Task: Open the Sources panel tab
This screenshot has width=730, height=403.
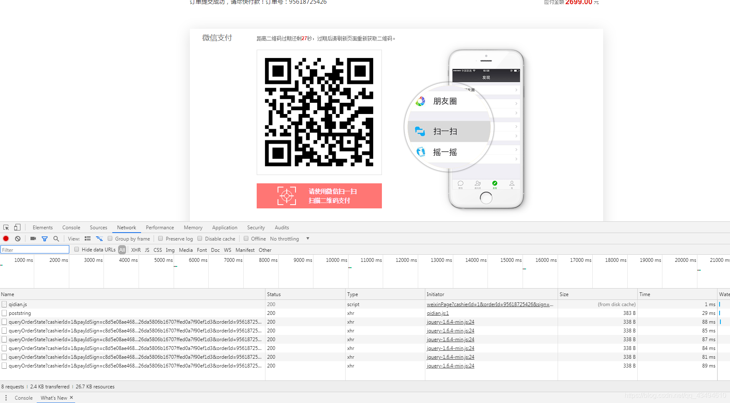Action: click(x=99, y=228)
